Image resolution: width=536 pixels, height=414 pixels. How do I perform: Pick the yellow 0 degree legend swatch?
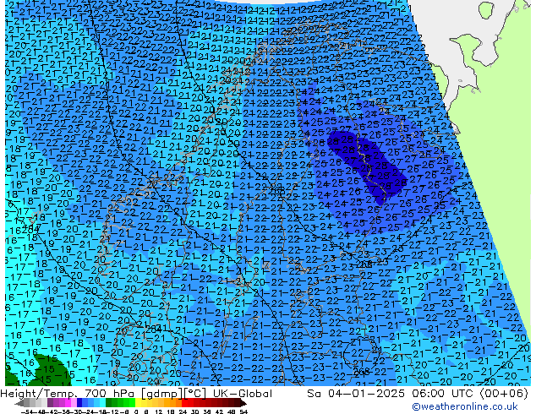pos(138,402)
